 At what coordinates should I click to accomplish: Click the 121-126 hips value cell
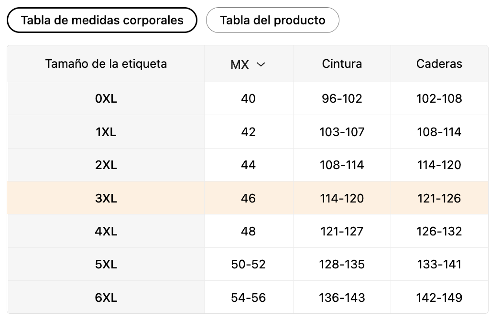[x=439, y=198]
